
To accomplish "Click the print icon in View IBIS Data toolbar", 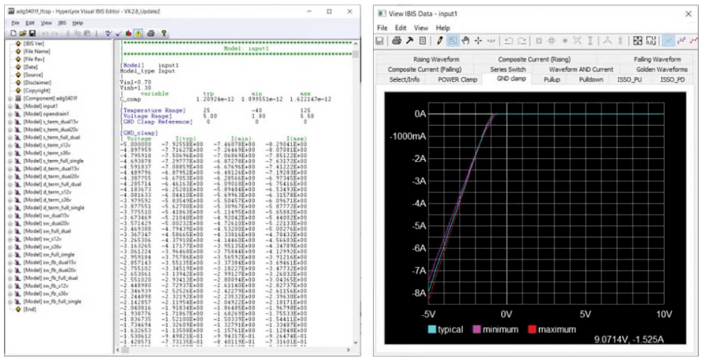I will (x=396, y=41).
